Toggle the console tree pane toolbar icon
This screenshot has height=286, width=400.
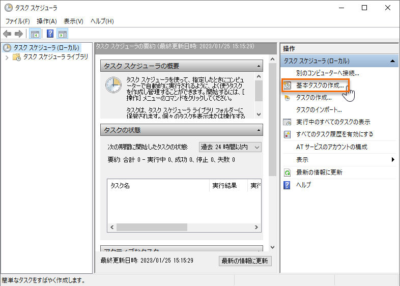click(x=35, y=34)
